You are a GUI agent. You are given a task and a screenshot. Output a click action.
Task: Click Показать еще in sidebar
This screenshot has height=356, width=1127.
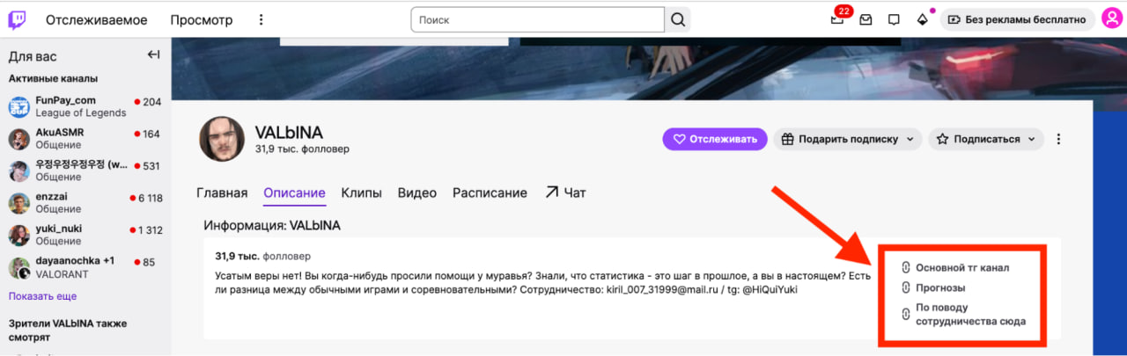point(42,296)
